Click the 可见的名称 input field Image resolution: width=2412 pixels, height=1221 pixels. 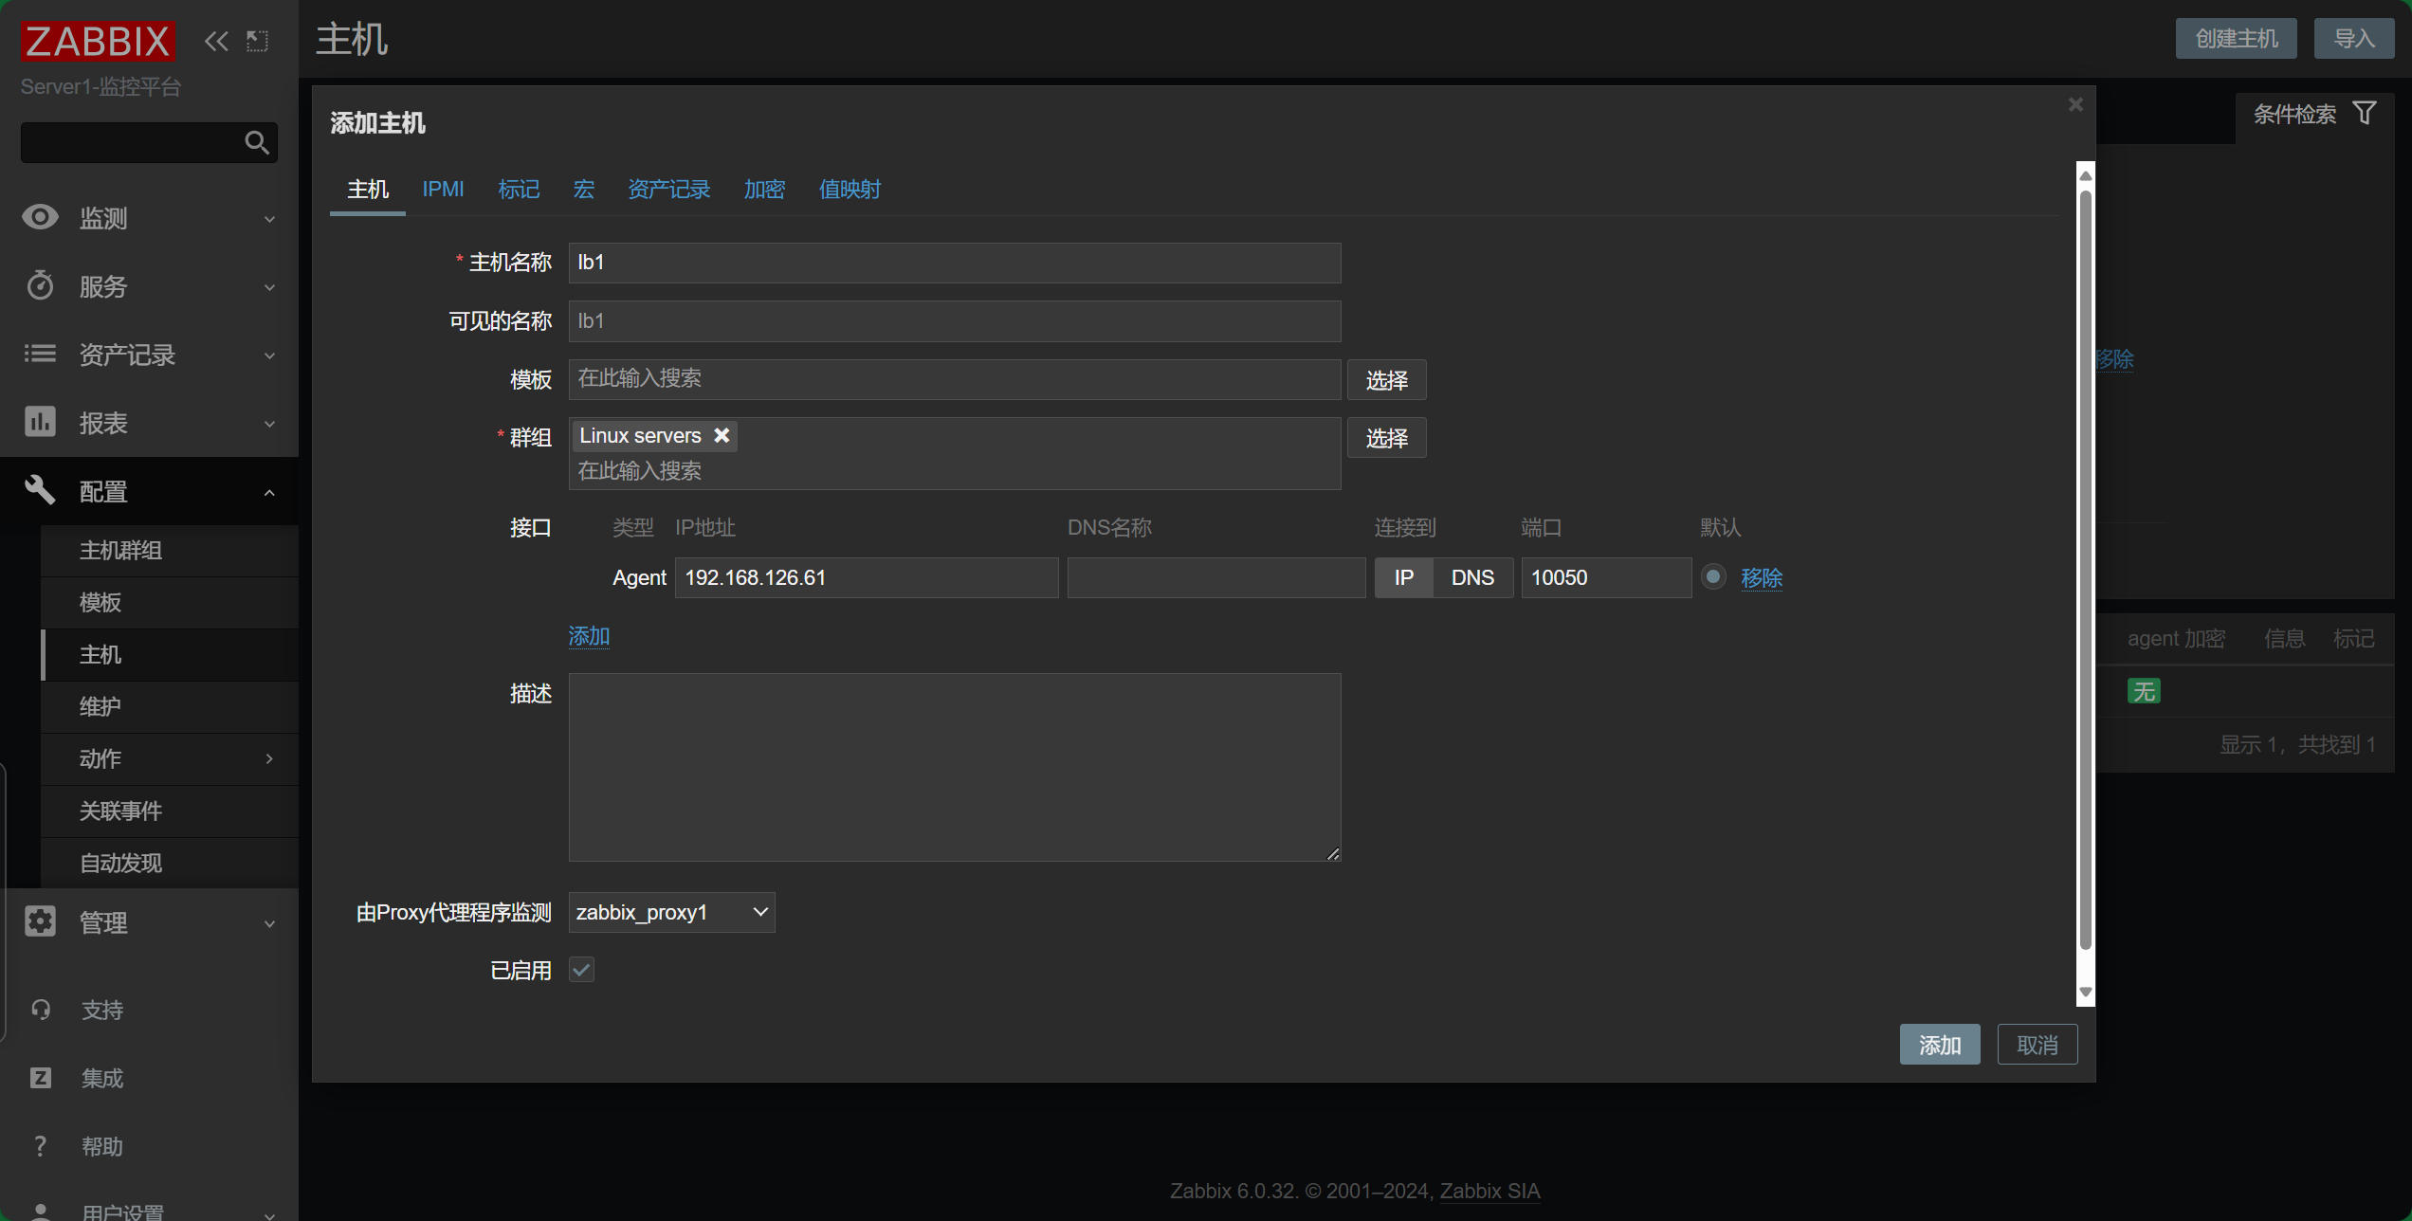(955, 321)
